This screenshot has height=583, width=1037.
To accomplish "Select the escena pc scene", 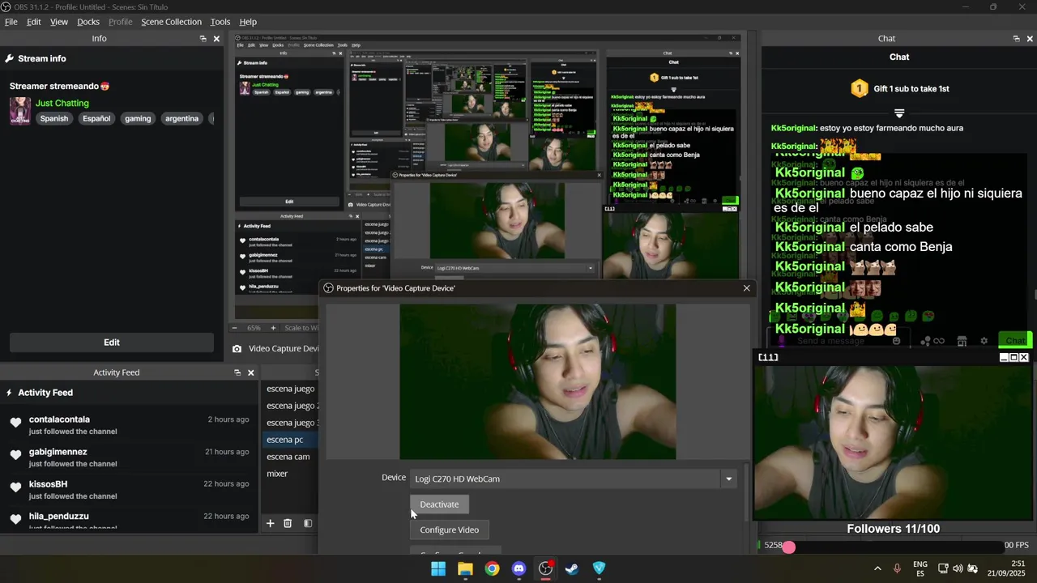I will (290, 440).
